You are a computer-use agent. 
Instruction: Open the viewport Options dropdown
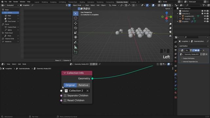(168, 9)
